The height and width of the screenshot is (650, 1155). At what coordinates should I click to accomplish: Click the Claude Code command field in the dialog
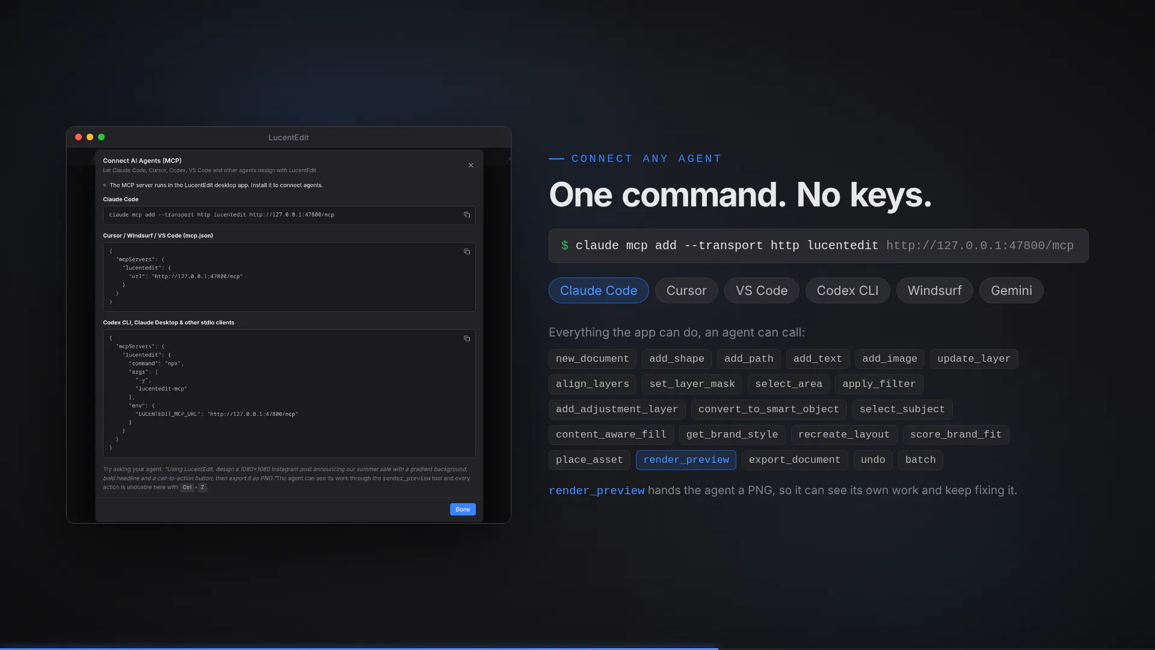point(289,215)
